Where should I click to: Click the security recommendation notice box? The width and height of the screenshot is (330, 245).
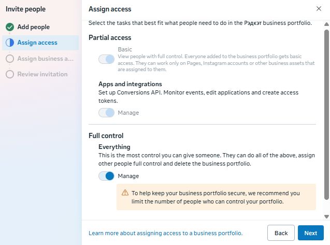tap(216, 197)
